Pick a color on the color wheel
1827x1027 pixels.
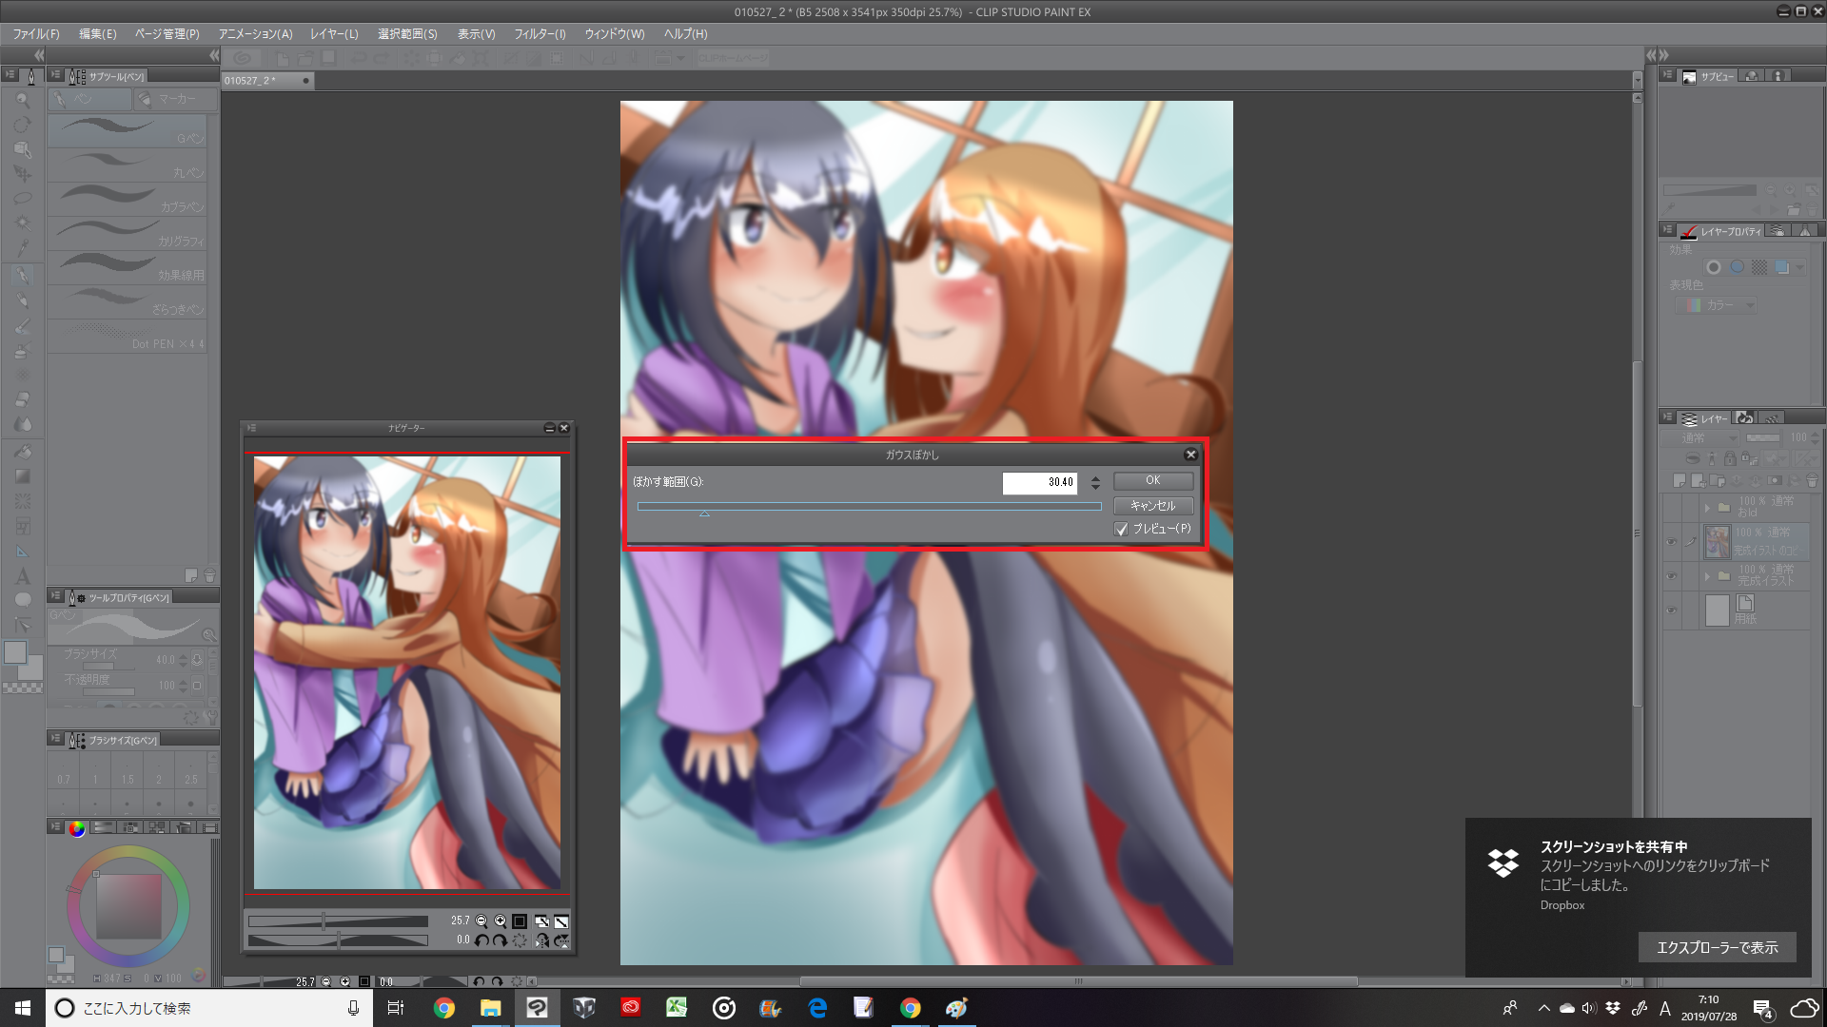pos(128,906)
